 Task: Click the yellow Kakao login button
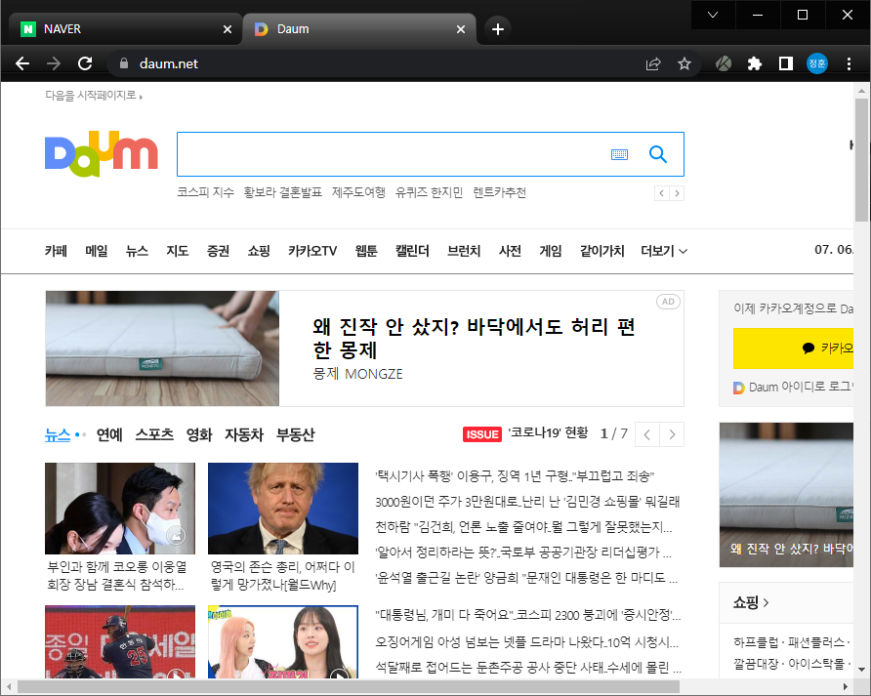[x=793, y=348]
